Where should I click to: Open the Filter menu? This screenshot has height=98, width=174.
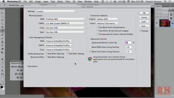tap(68, 1)
